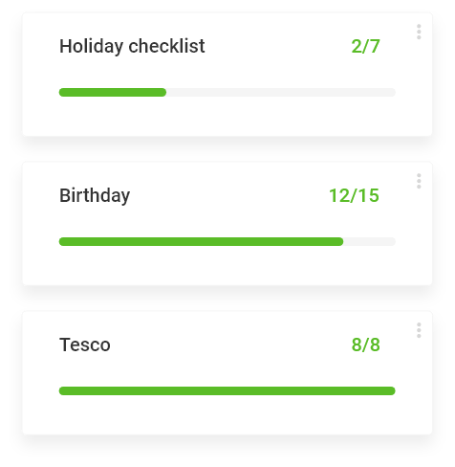Click the grey remaining part of Birthday progress bar

point(370,241)
